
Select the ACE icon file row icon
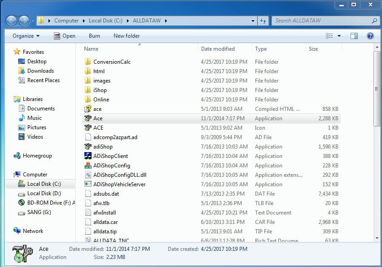[88, 127]
